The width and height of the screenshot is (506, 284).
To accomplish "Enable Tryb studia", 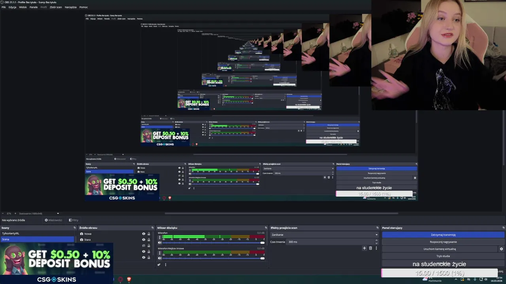I will point(443,256).
